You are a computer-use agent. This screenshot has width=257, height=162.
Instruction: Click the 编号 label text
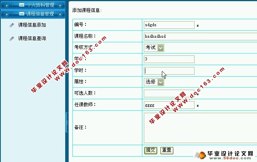click(x=80, y=25)
